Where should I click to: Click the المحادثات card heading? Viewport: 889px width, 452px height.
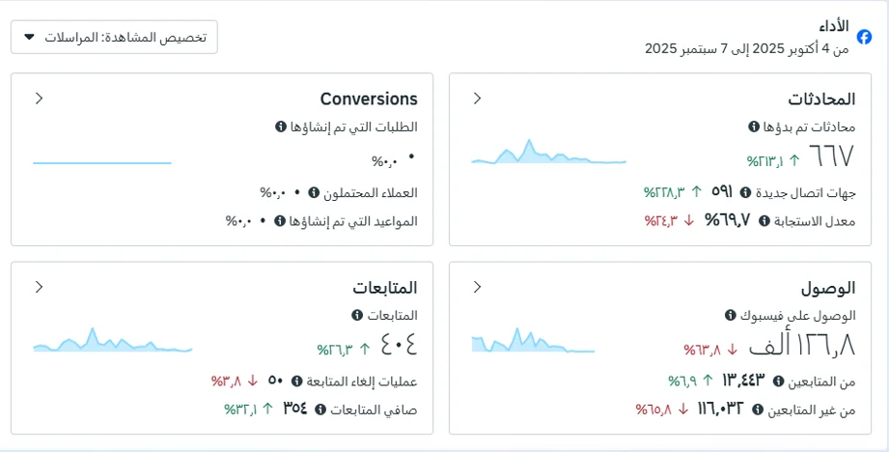coord(821,99)
